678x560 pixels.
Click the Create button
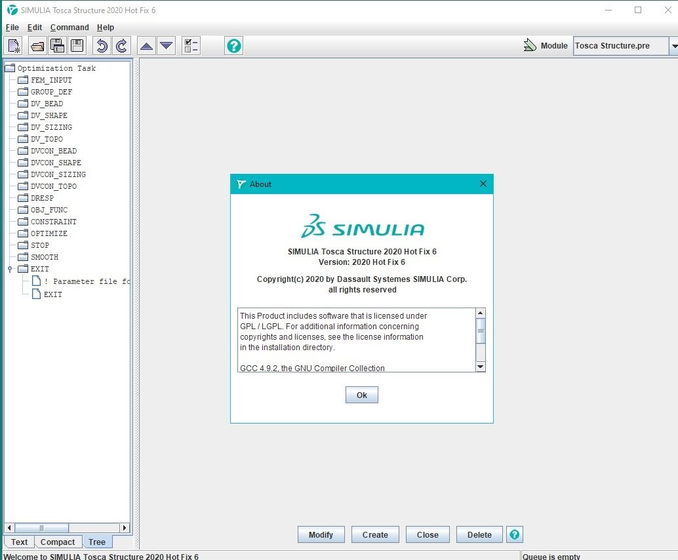(x=375, y=534)
